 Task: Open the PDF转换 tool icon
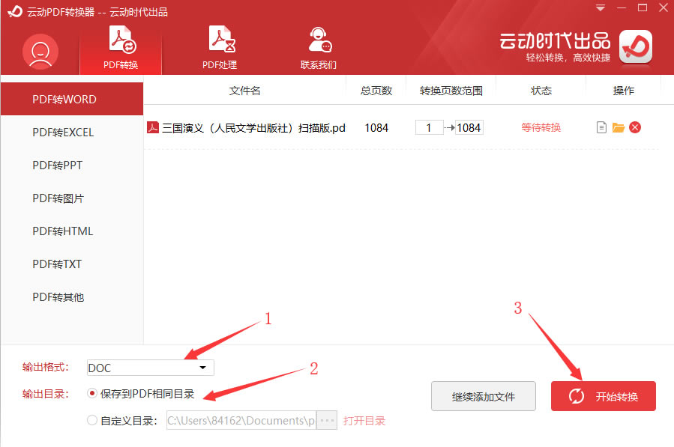[x=120, y=37]
